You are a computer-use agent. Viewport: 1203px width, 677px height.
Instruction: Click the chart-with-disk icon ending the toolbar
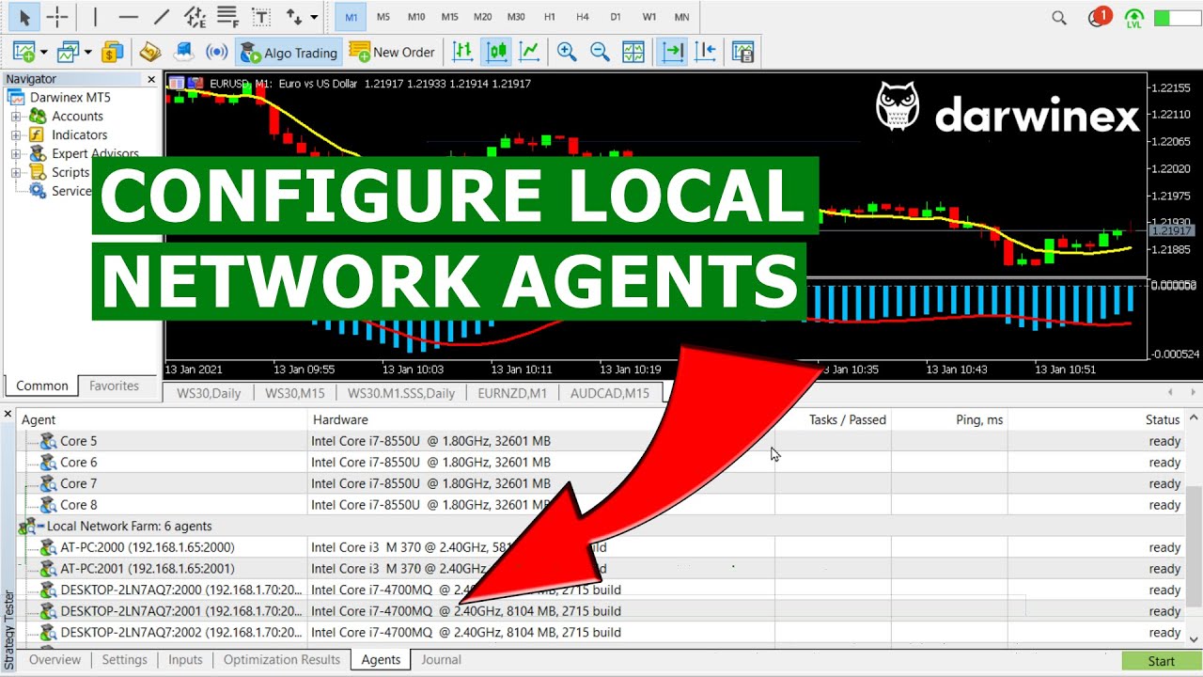coord(743,53)
